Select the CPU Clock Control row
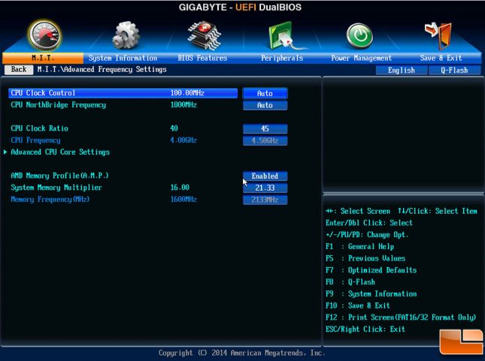Screen dimensions: 485x361 click(x=123, y=93)
